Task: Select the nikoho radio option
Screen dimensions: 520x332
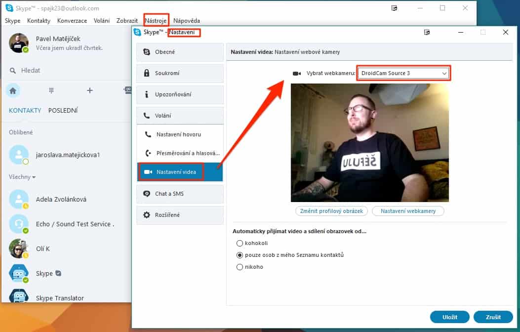Action: coord(240,267)
